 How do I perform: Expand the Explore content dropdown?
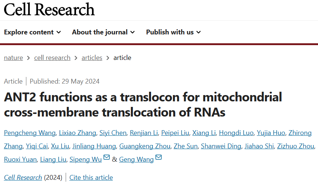click(32, 32)
